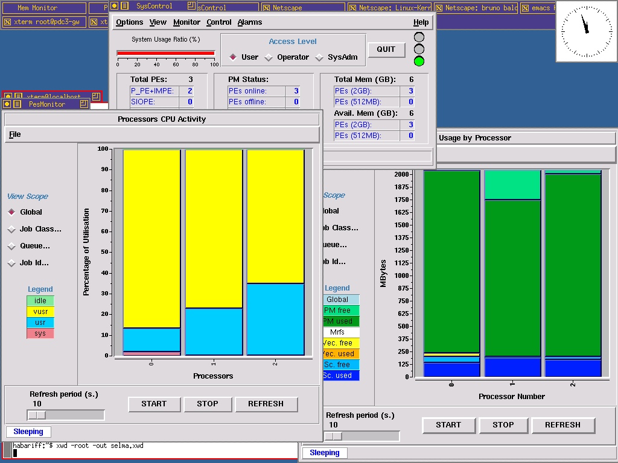Image resolution: width=618 pixels, height=463 pixels.
Task: Click the sys legend swatch
Action: pyautogui.click(x=40, y=333)
